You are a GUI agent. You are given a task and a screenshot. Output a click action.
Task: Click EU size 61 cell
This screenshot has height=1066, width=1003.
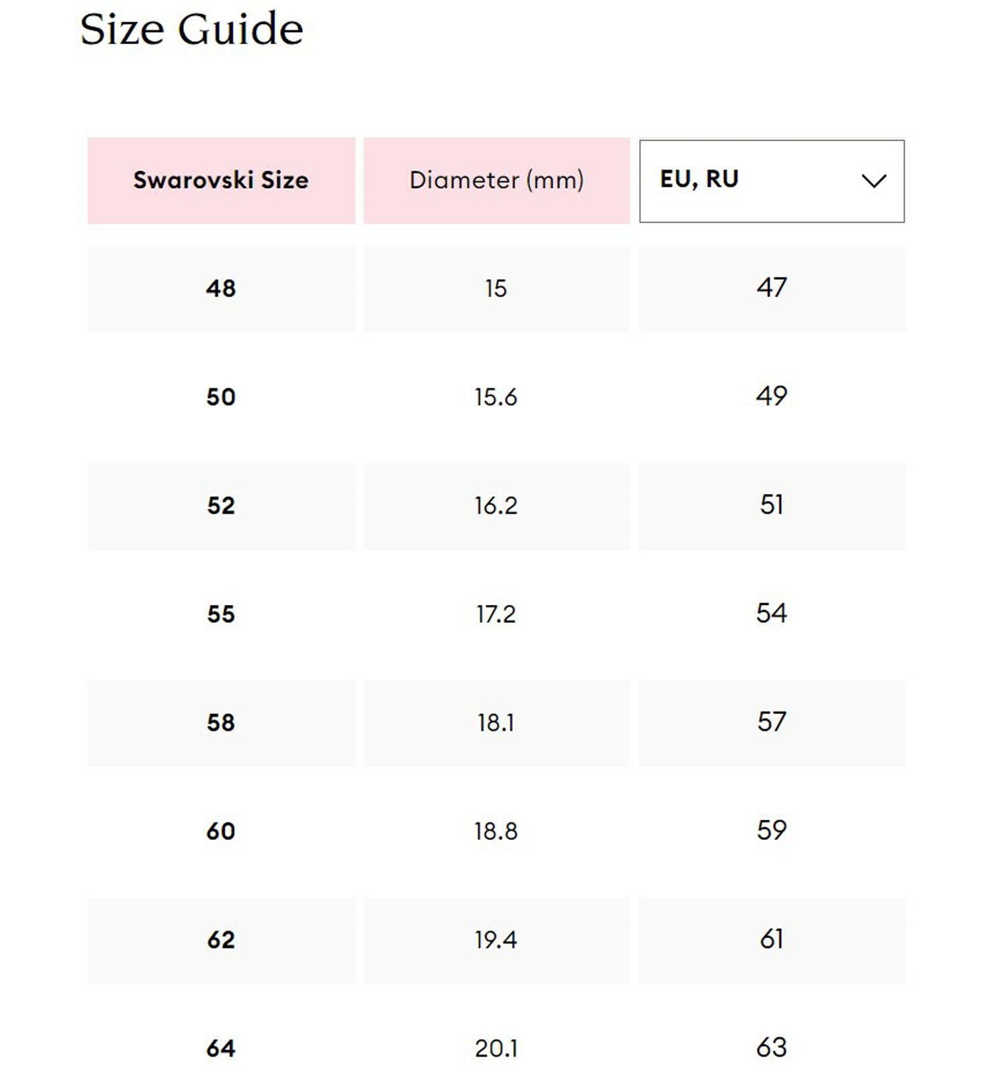click(772, 940)
